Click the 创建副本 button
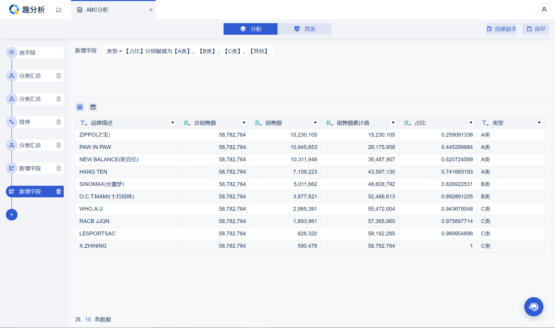555x328 pixels. tap(501, 29)
